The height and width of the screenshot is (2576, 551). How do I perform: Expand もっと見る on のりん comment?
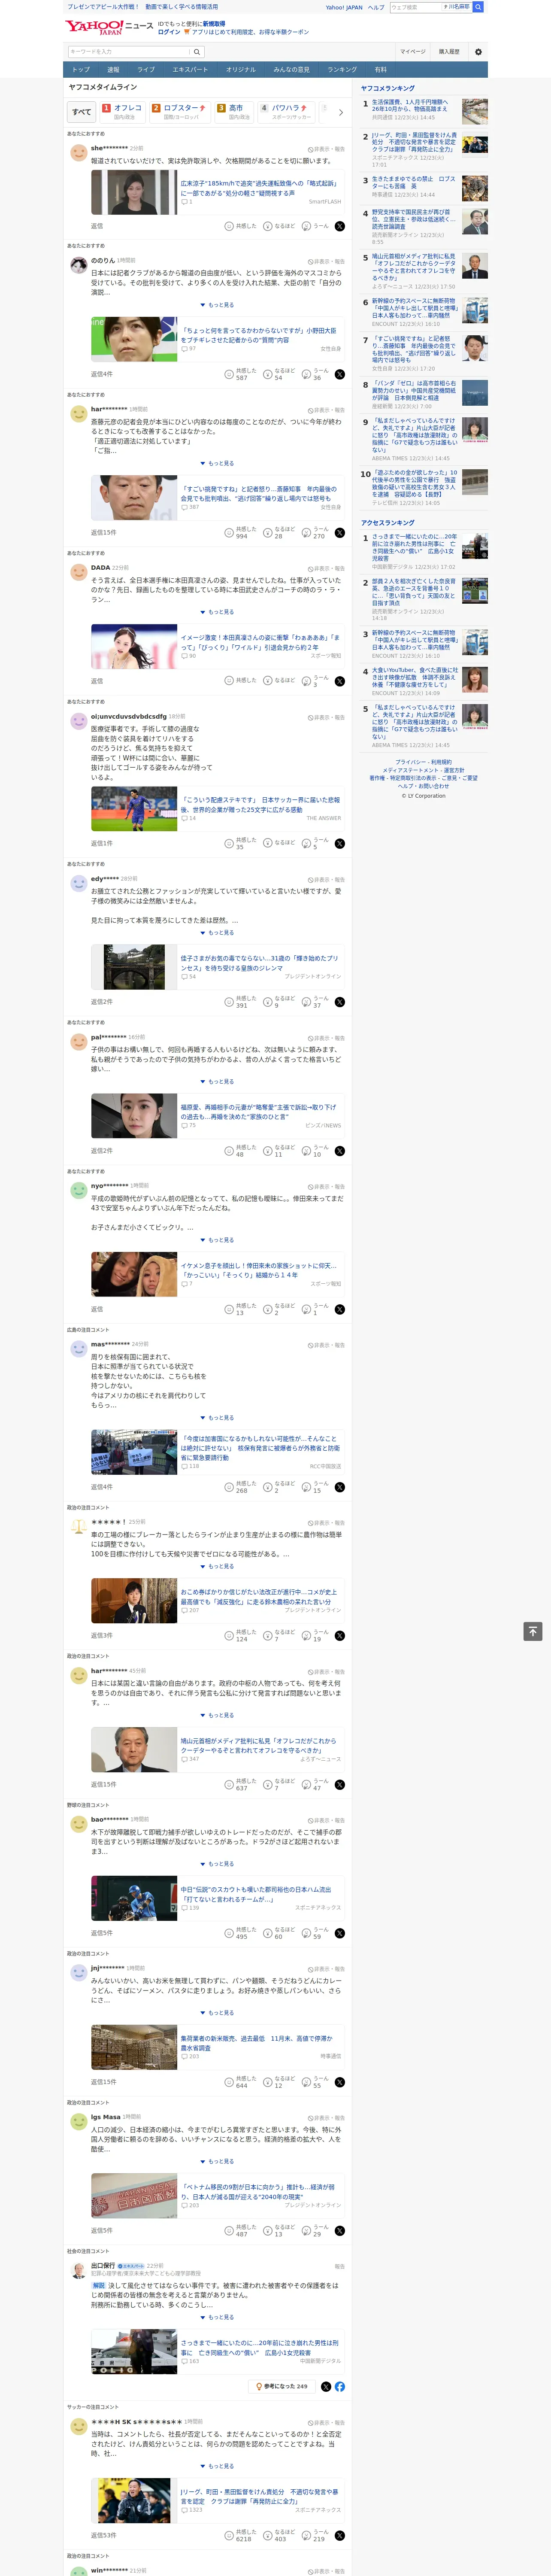click(x=218, y=305)
